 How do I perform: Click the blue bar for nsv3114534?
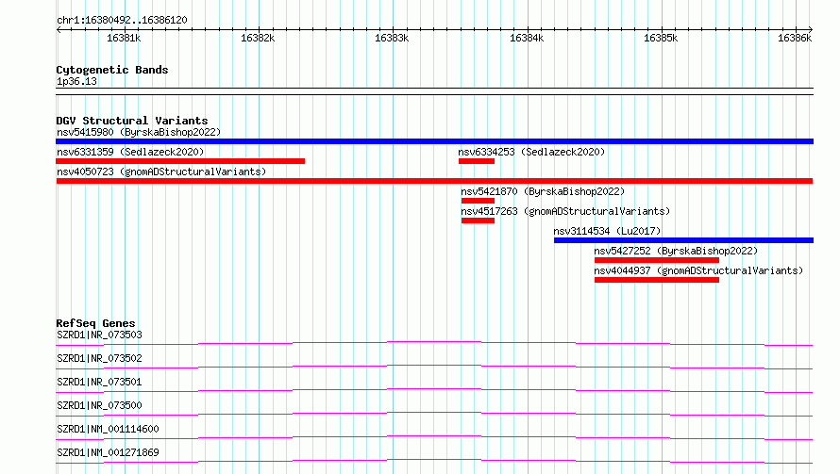tap(683, 240)
